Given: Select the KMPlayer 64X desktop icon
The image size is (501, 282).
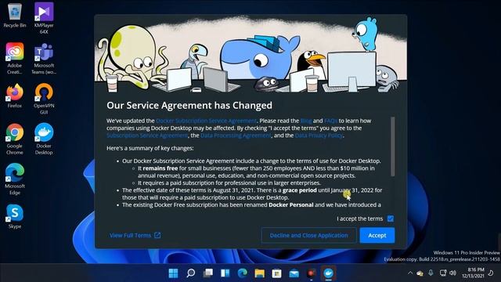Looking at the screenshot, I should (44, 18).
